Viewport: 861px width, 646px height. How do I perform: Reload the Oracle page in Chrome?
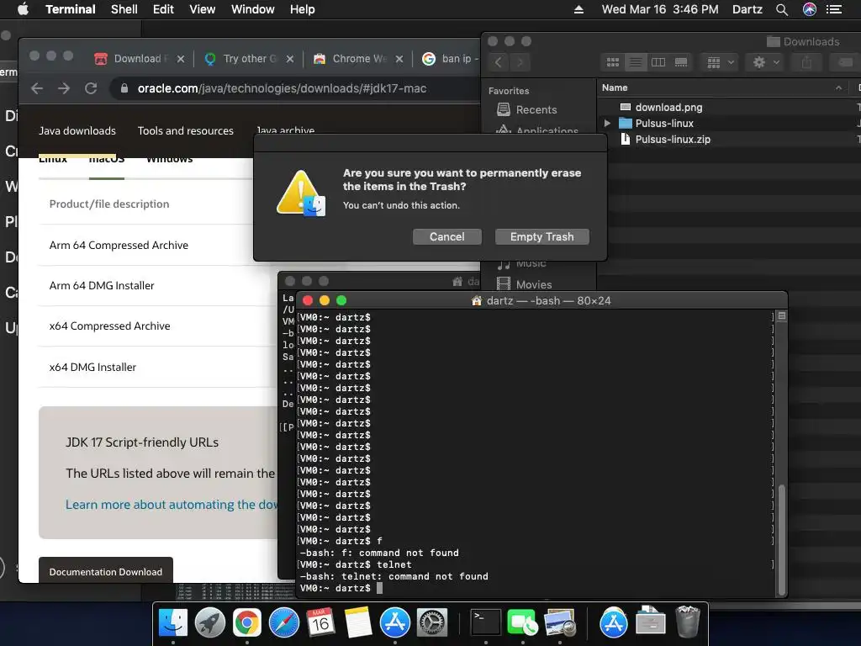pyautogui.click(x=91, y=88)
